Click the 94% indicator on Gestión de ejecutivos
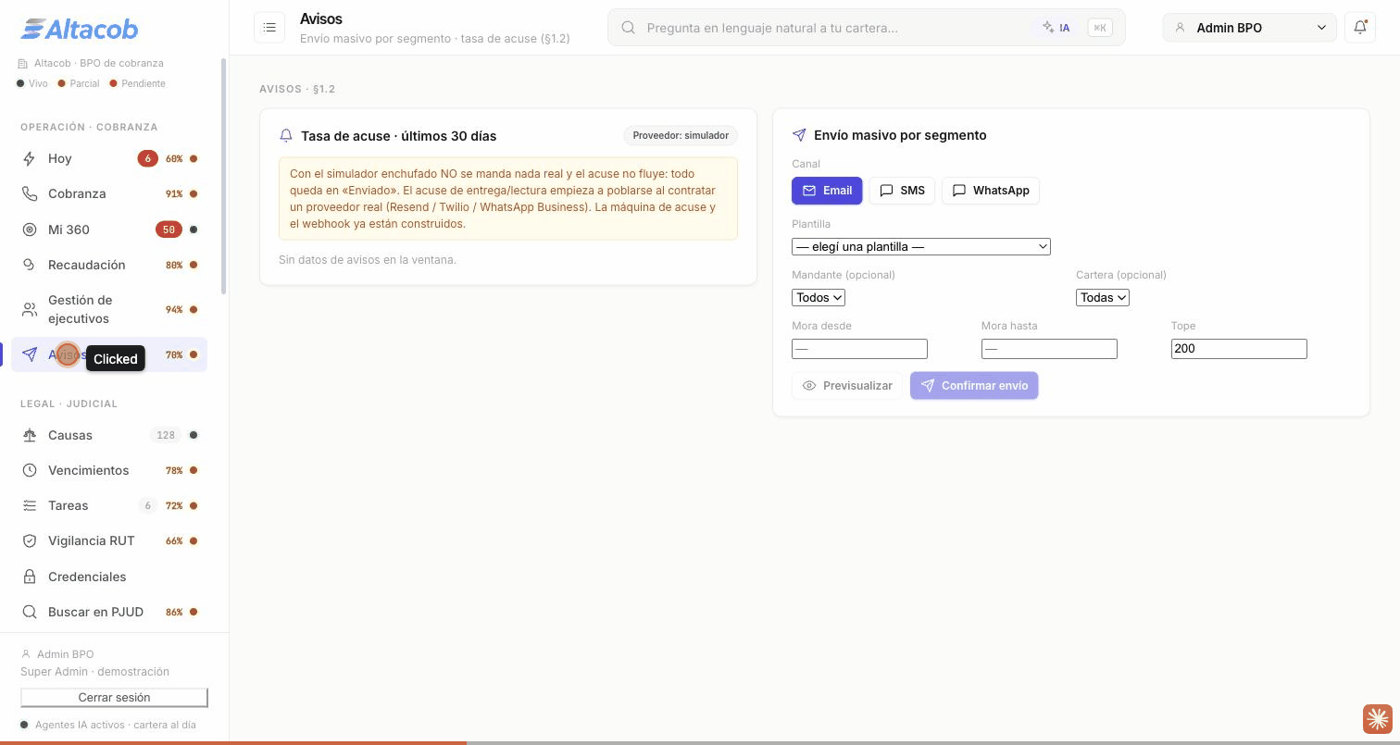Viewport: 1400px width, 745px height. click(x=174, y=310)
